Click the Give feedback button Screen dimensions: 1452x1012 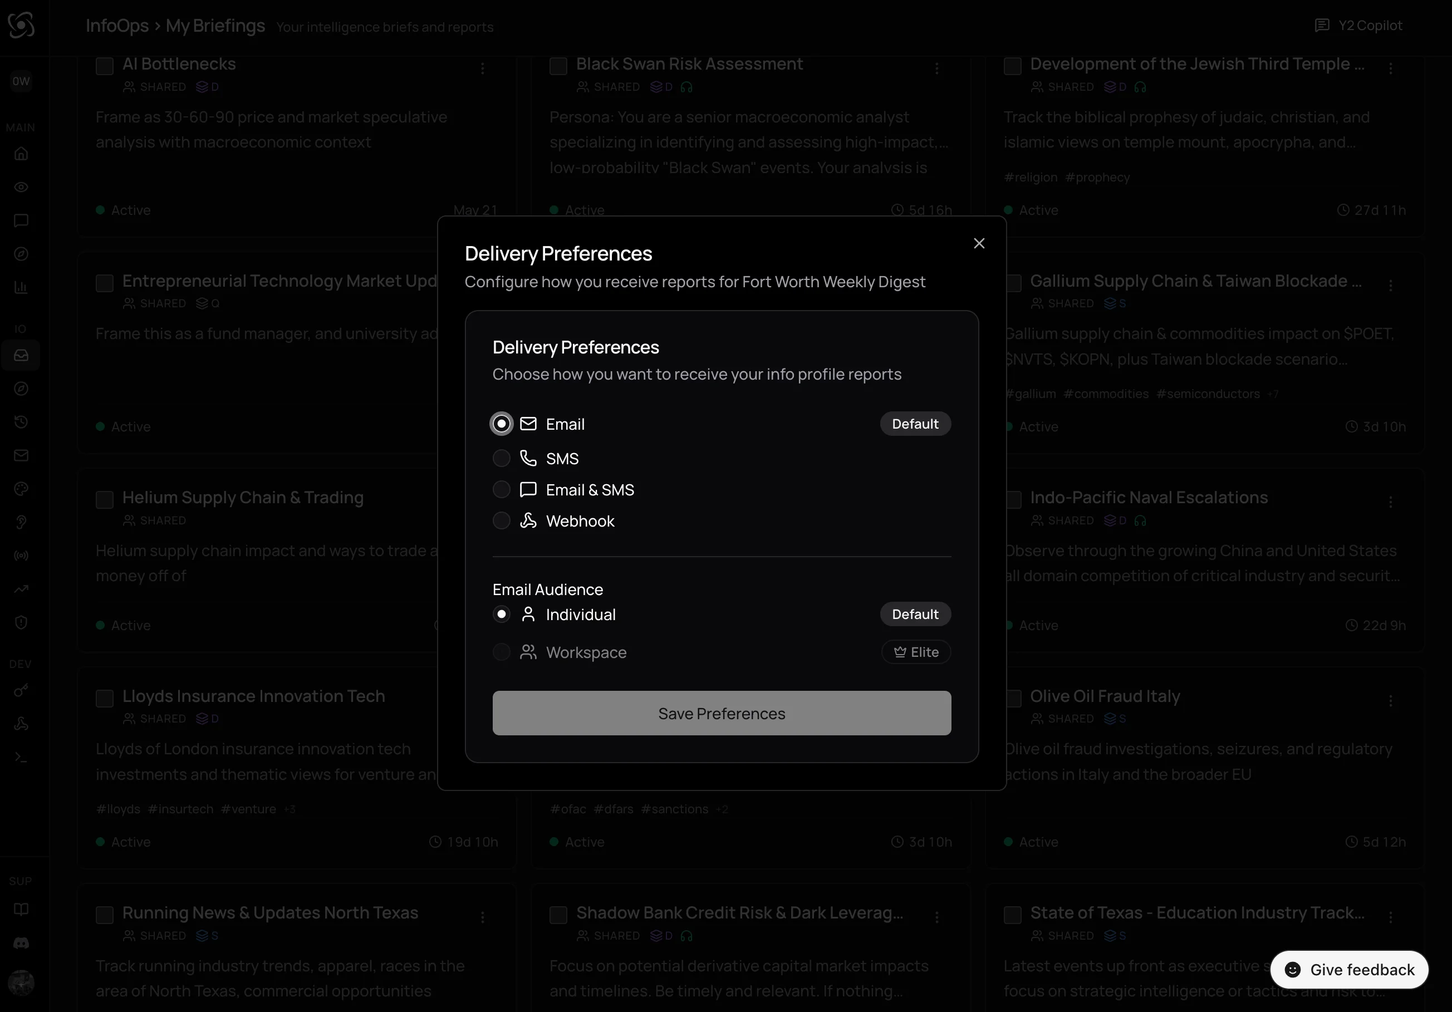1349,970
